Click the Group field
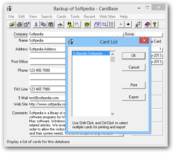The width and height of the screenshot is (174, 153). (x=149, y=34)
